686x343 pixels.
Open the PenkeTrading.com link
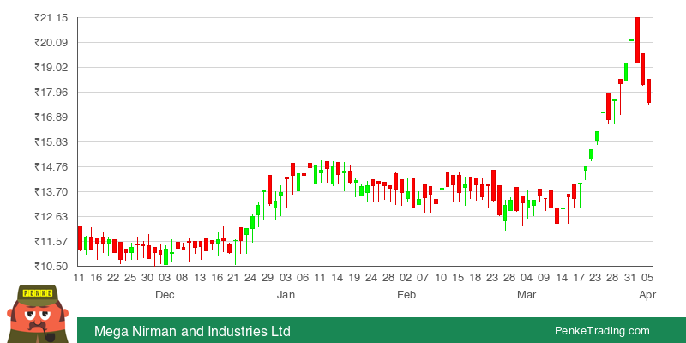[x=602, y=331]
